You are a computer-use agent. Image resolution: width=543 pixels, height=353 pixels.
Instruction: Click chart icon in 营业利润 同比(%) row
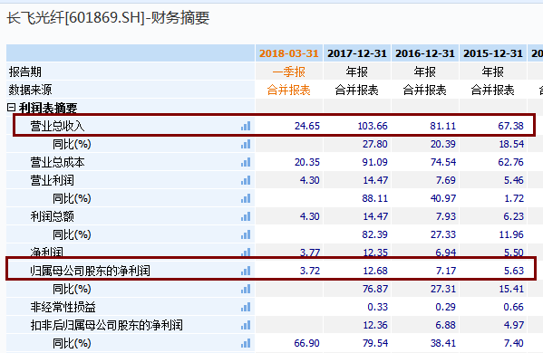click(x=246, y=198)
